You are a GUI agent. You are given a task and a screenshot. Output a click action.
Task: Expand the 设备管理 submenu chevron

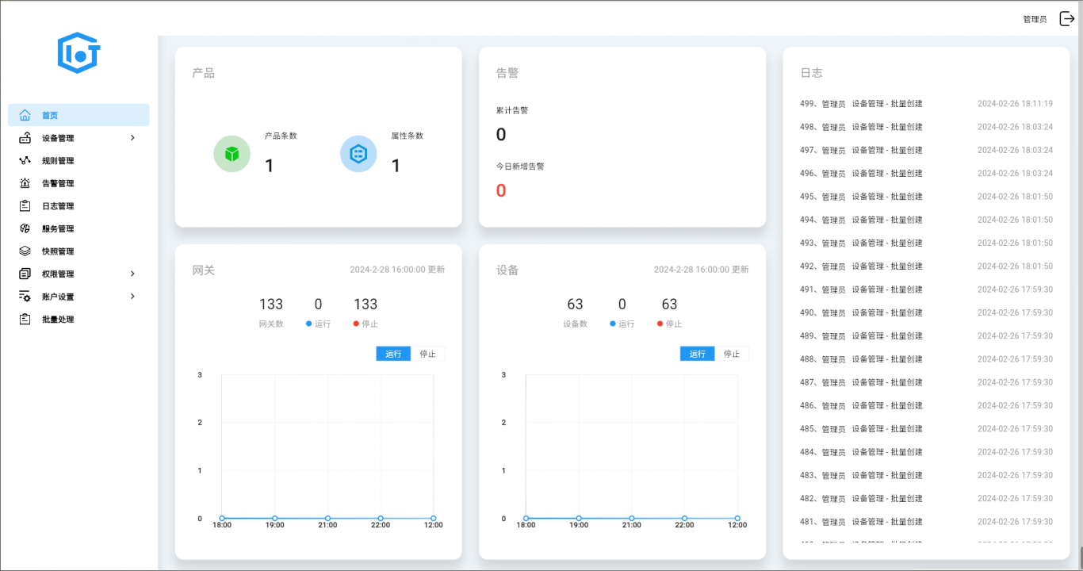coord(132,138)
